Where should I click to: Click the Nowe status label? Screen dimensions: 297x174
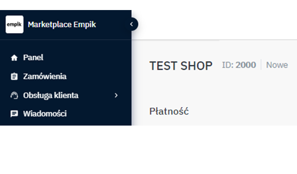tap(277, 65)
